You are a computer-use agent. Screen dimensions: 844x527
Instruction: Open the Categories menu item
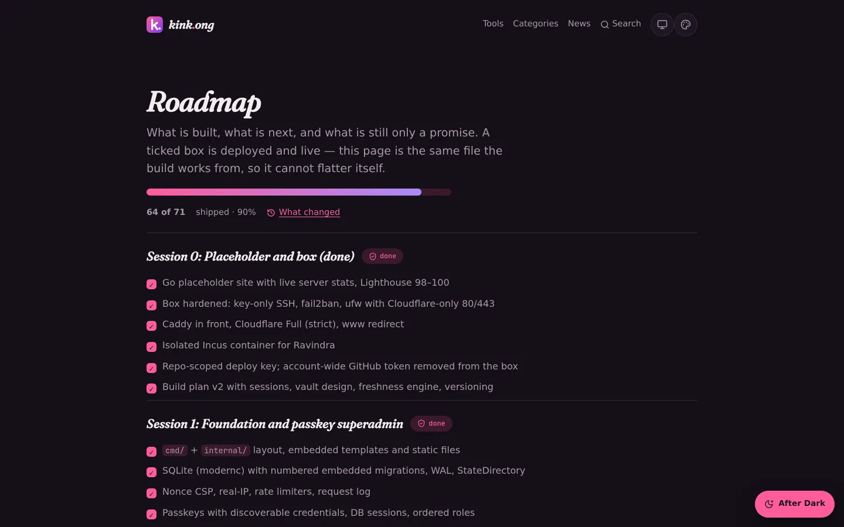point(535,23)
